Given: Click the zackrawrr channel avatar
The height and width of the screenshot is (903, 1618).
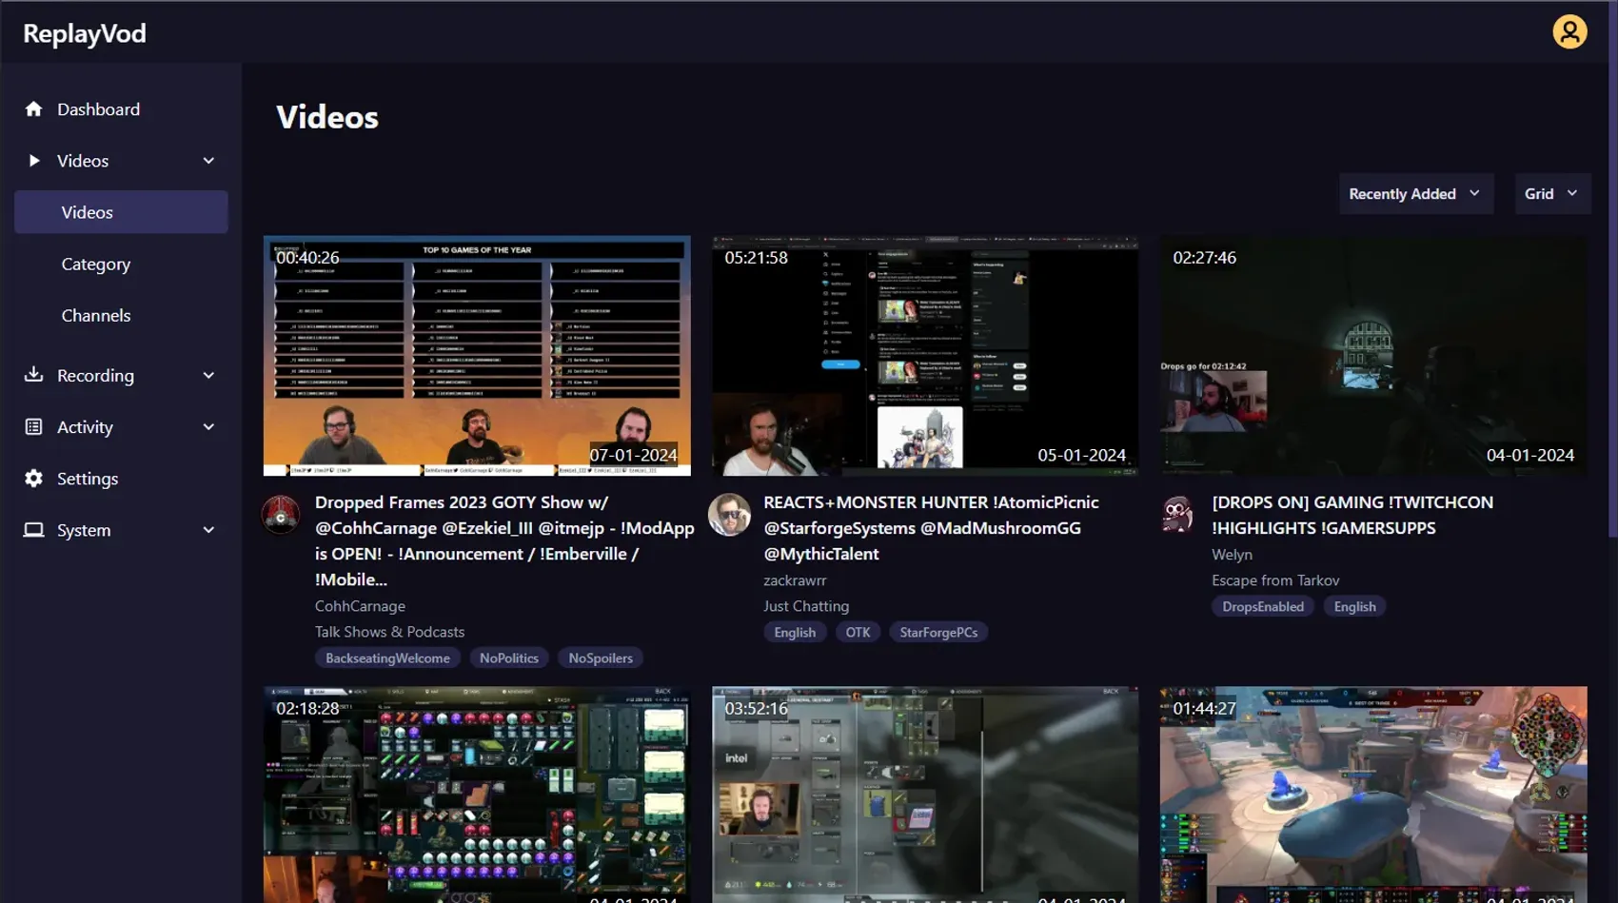Looking at the screenshot, I should pyautogui.click(x=729, y=515).
